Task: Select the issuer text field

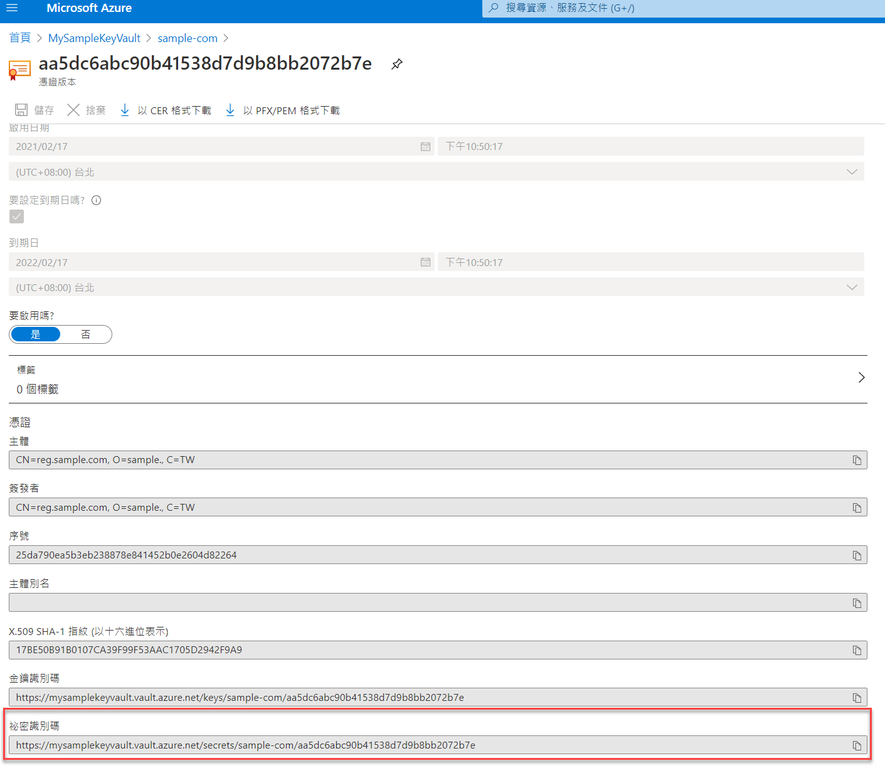Action: pyautogui.click(x=438, y=508)
